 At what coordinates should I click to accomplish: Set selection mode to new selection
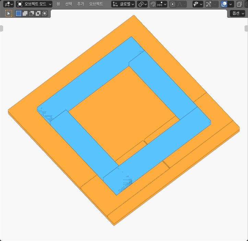[x=19, y=13]
